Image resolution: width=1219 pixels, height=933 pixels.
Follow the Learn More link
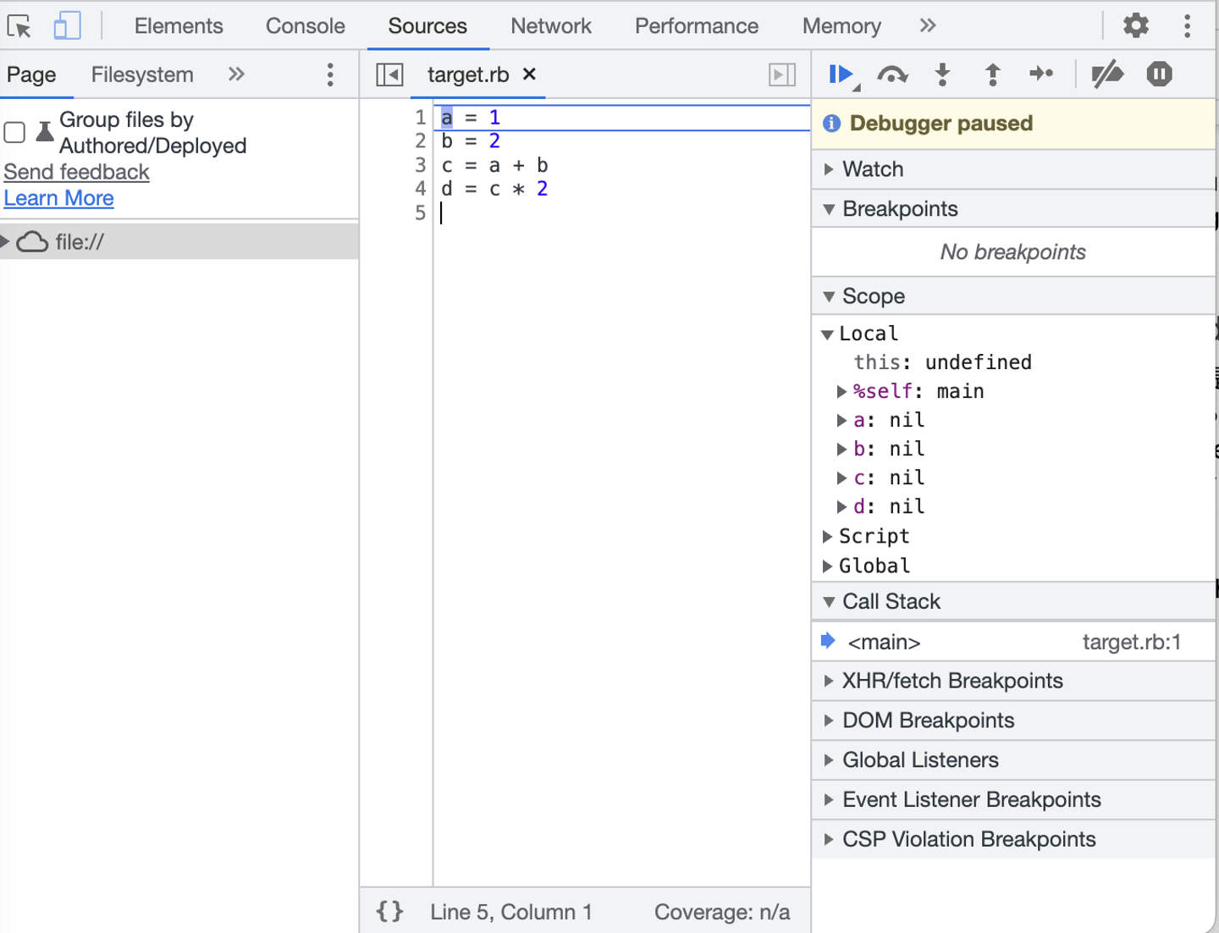[59, 198]
